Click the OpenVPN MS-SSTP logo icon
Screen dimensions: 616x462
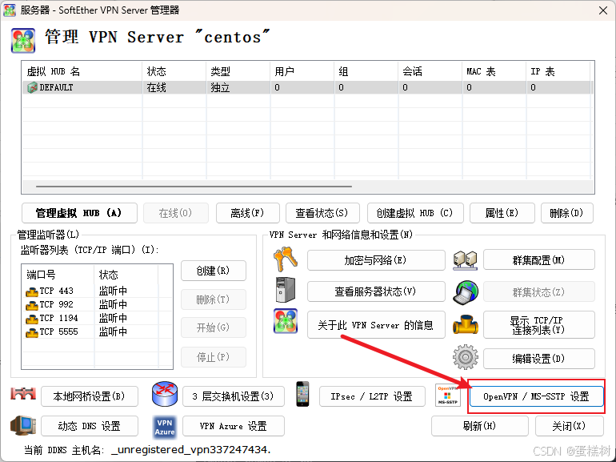point(447,396)
